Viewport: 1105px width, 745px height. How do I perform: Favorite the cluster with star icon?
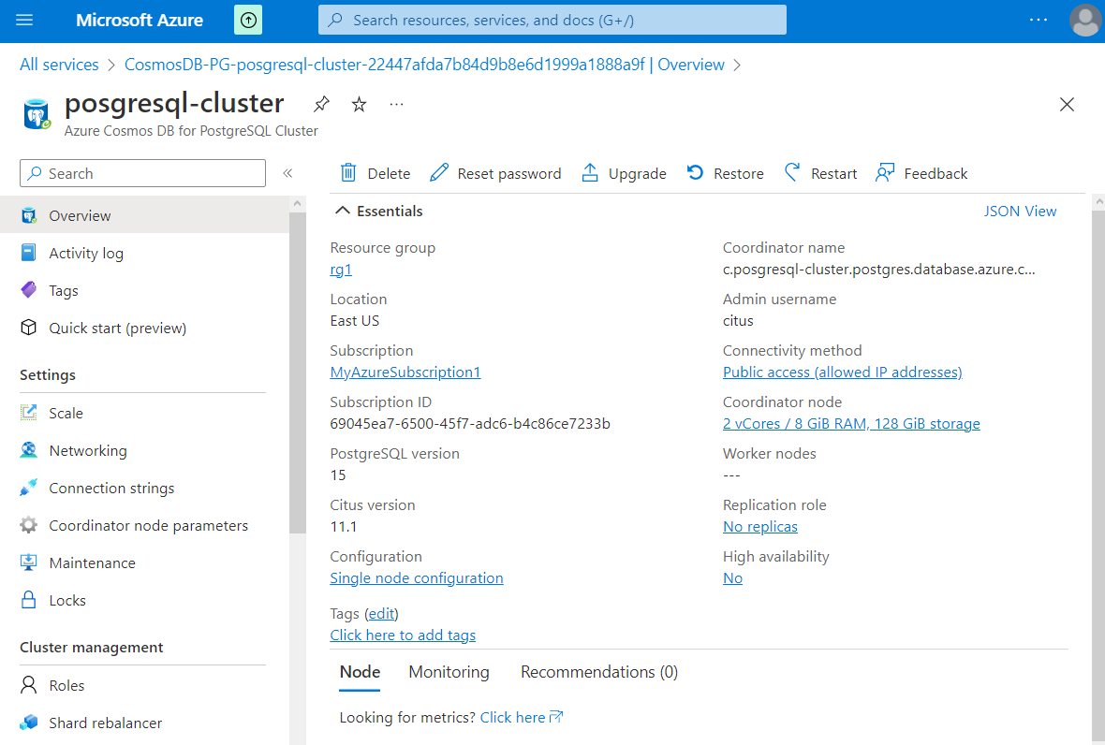point(359,104)
